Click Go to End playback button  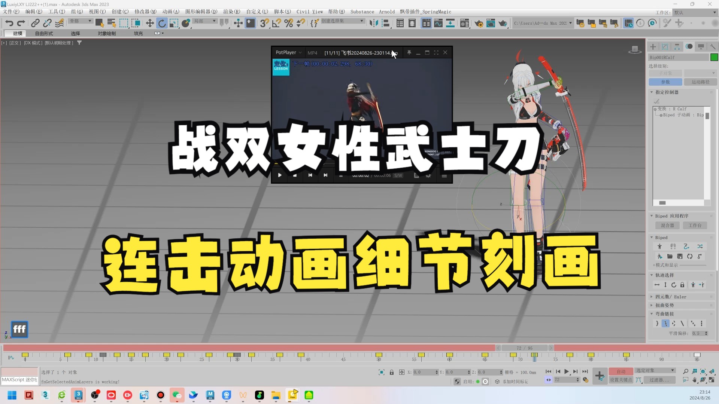[585, 371]
